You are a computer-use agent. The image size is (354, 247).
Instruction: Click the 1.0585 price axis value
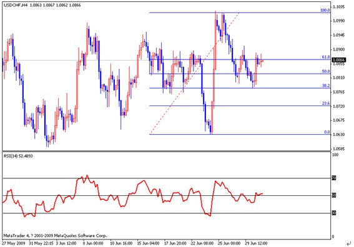pyautogui.click(x=339, y=149)
